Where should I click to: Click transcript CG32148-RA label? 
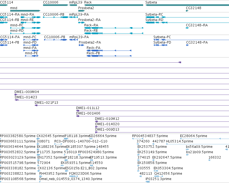click(197, 25)
